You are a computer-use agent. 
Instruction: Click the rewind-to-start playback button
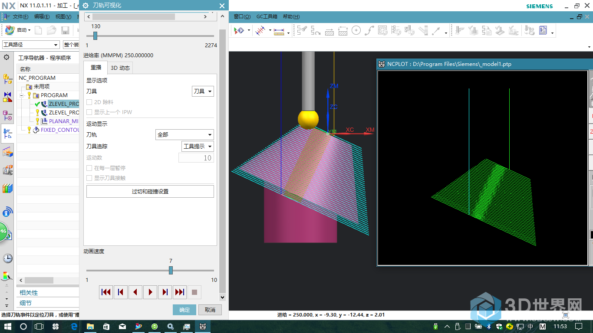point(106,292)
